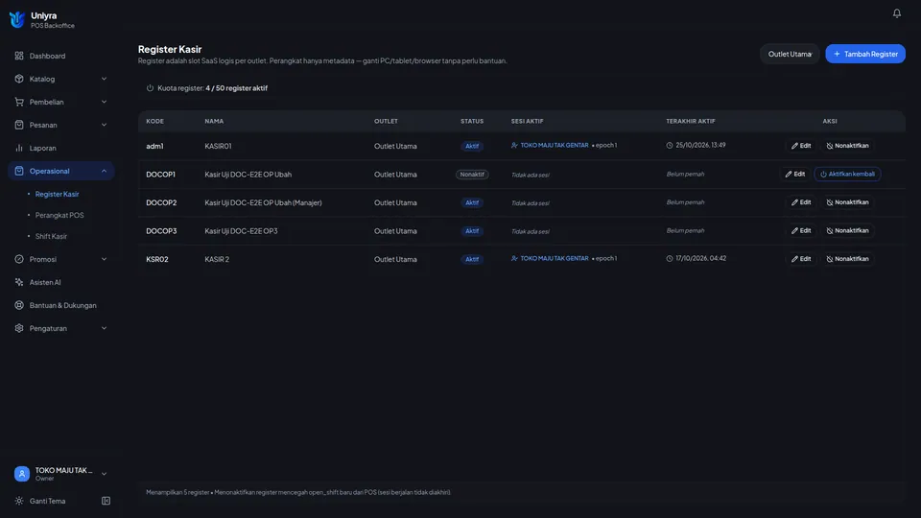Click the SESI AKTIF column header
This screenshot has width=921, height=518.
tap(527, 121)
